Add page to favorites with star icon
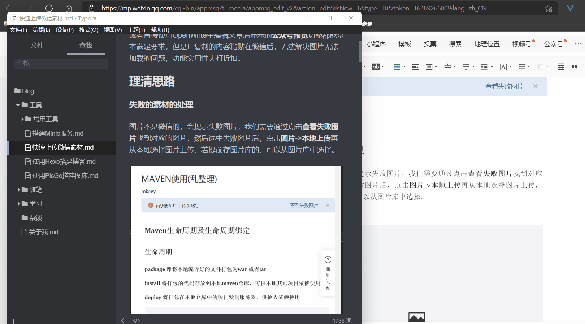 [x=549, y=8]
